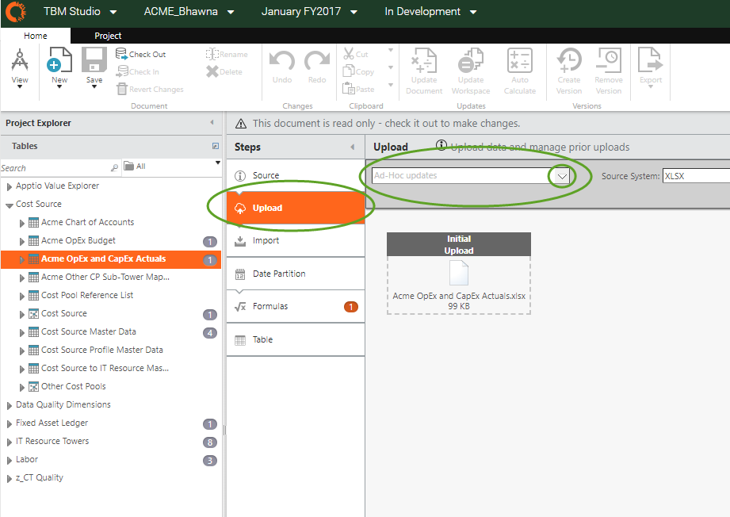Collapse the Project Explorer panel
Image resolution: width=730 pixels, height=517 pixels.
click(x=212, y=122)
